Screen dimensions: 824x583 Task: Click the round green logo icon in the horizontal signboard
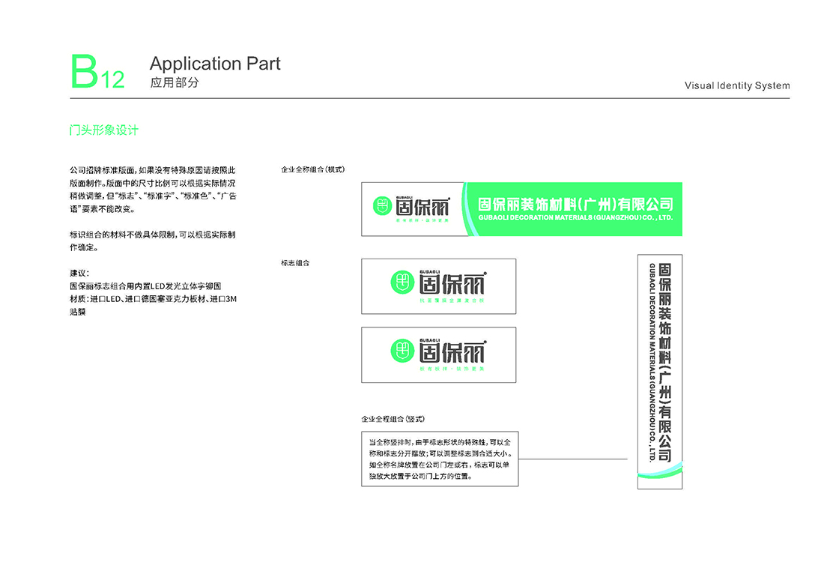click(381, 204)
